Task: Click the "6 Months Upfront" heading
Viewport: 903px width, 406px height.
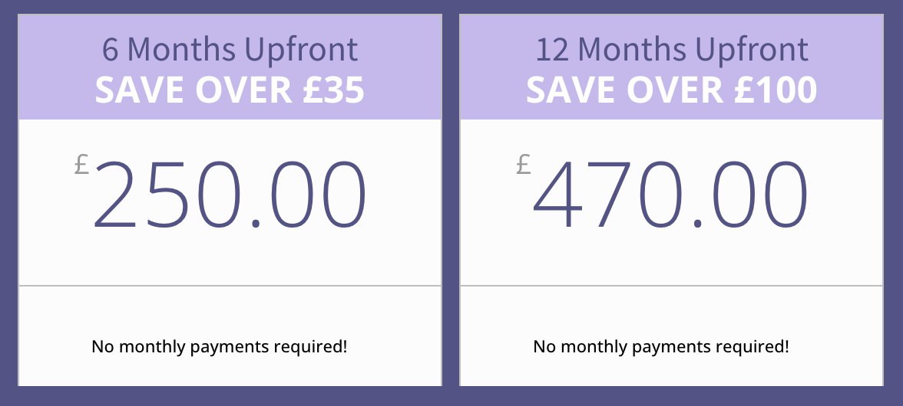Action: click(230, 51)
